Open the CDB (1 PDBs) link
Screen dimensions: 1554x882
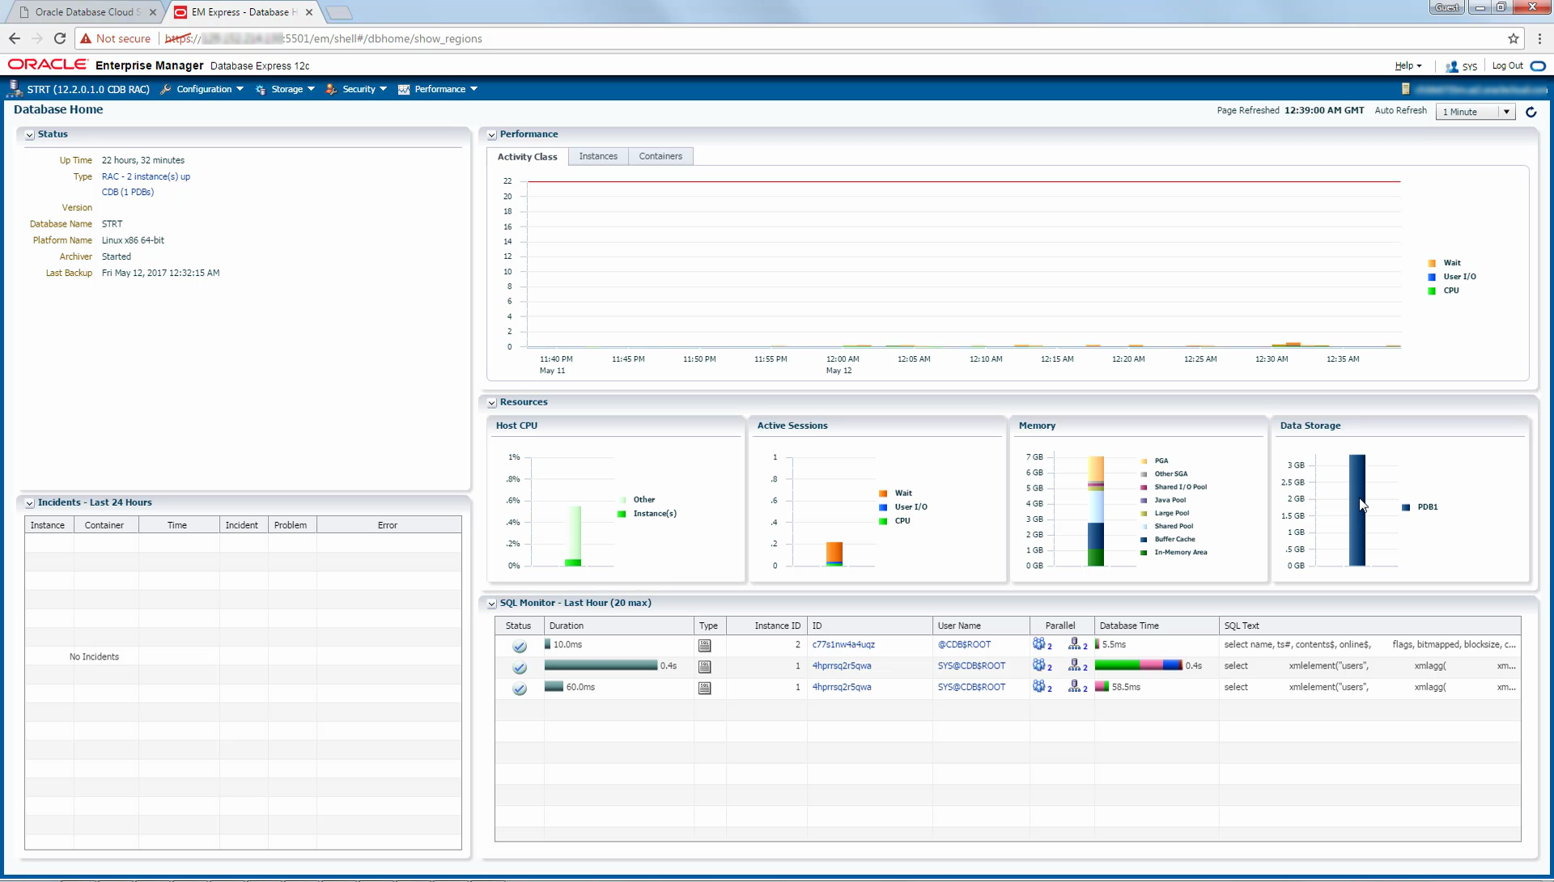pos(127,192)
